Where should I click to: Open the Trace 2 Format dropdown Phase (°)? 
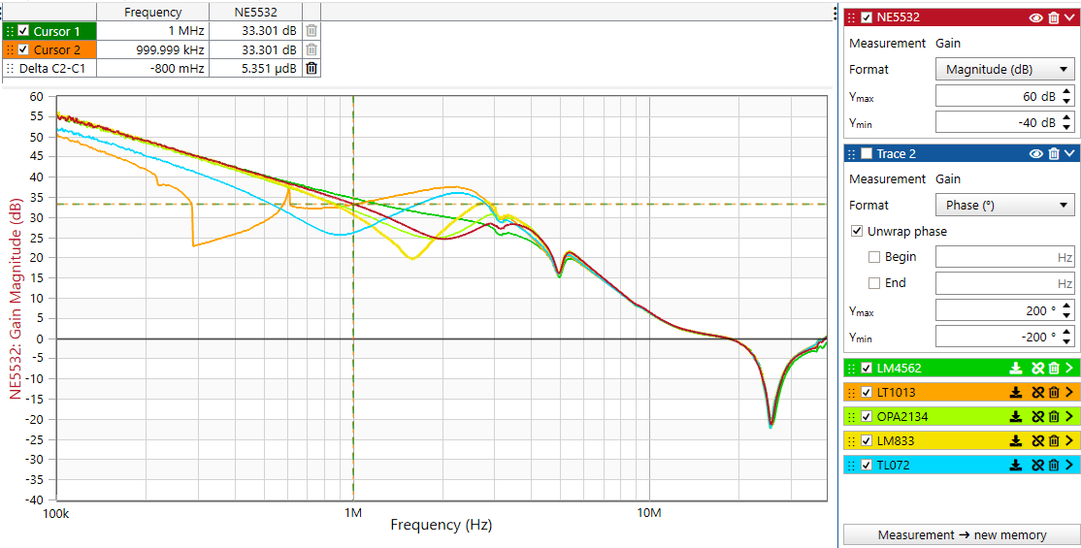click(1004, 206)
